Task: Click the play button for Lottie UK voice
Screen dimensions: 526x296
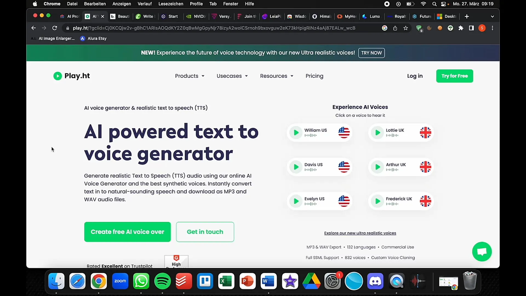Action: pyautogui.click(x=377, y=133)
